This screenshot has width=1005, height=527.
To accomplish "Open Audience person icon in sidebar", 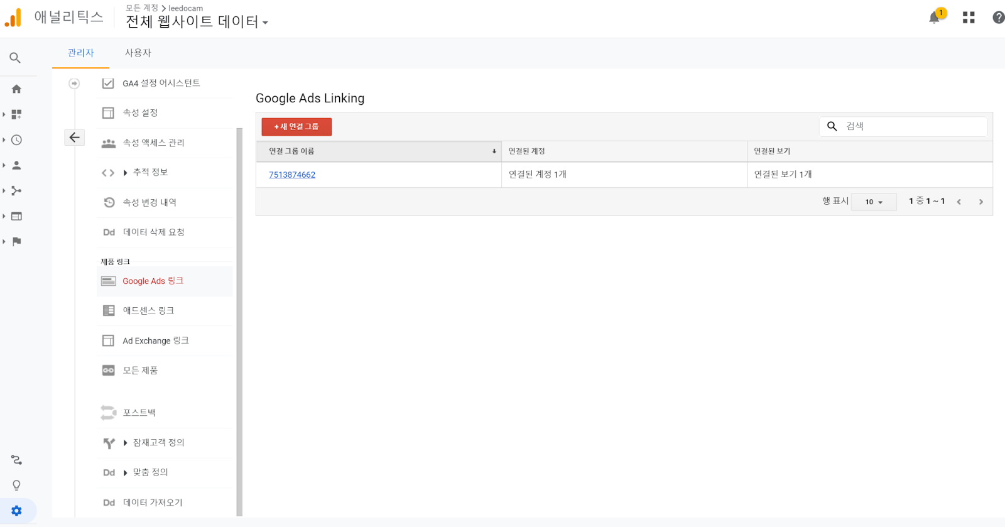I will pyautogui.click(x=16, y=165).
